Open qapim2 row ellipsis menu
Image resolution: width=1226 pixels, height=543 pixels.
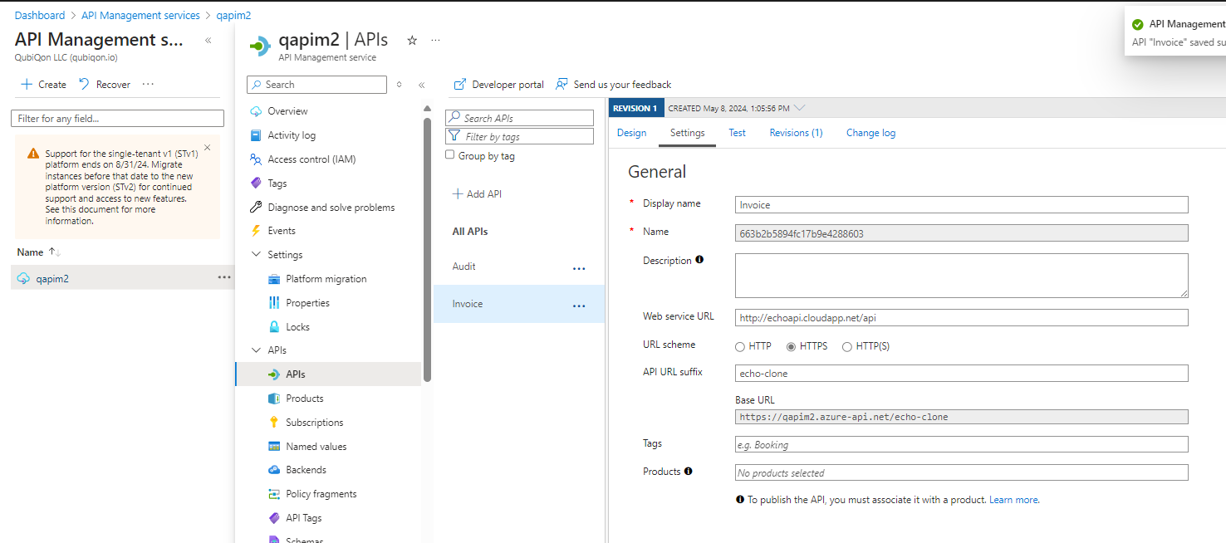[x=224, y=277]
